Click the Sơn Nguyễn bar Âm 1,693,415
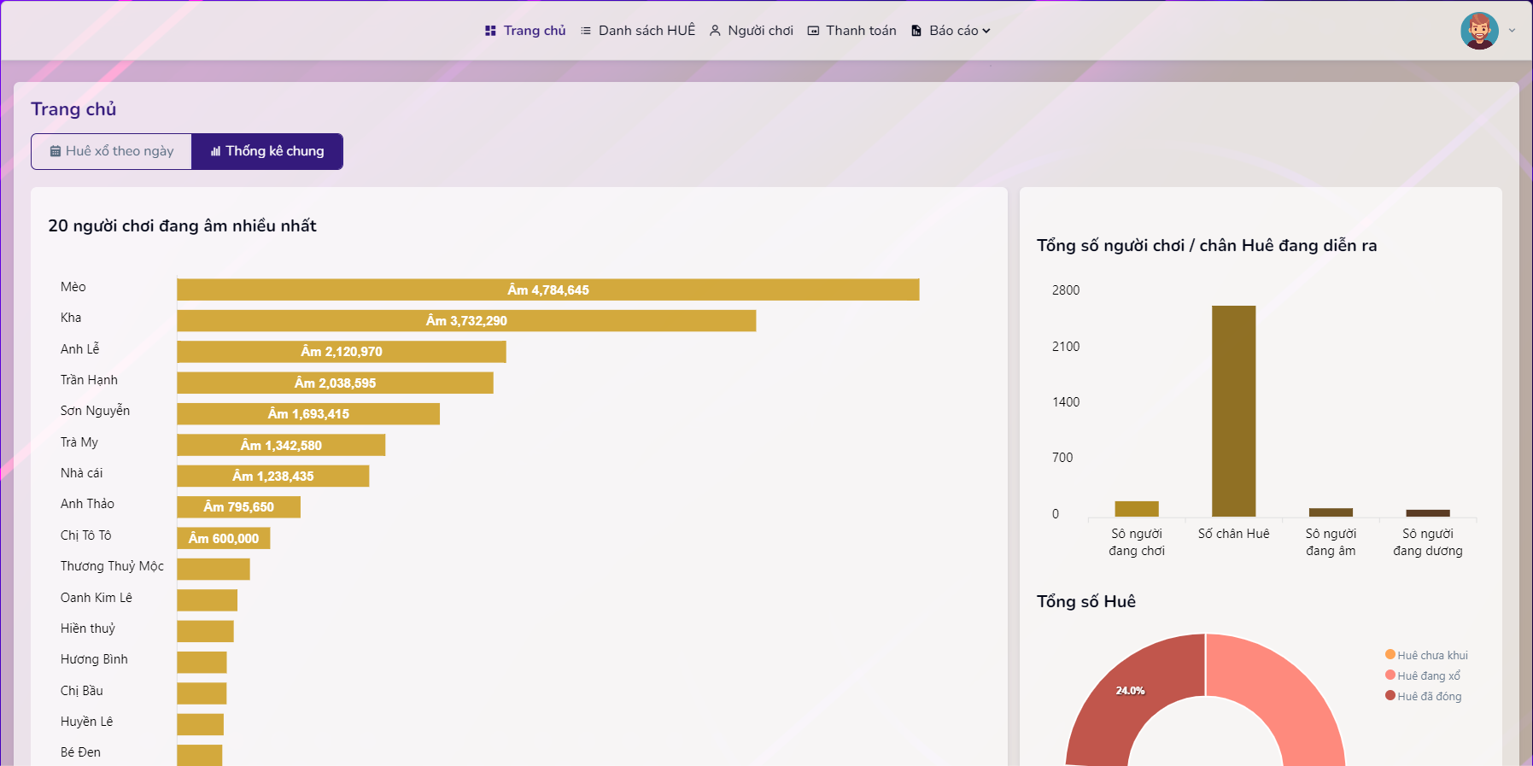The height and width of the screenshot is (766, 1533). 308,413
